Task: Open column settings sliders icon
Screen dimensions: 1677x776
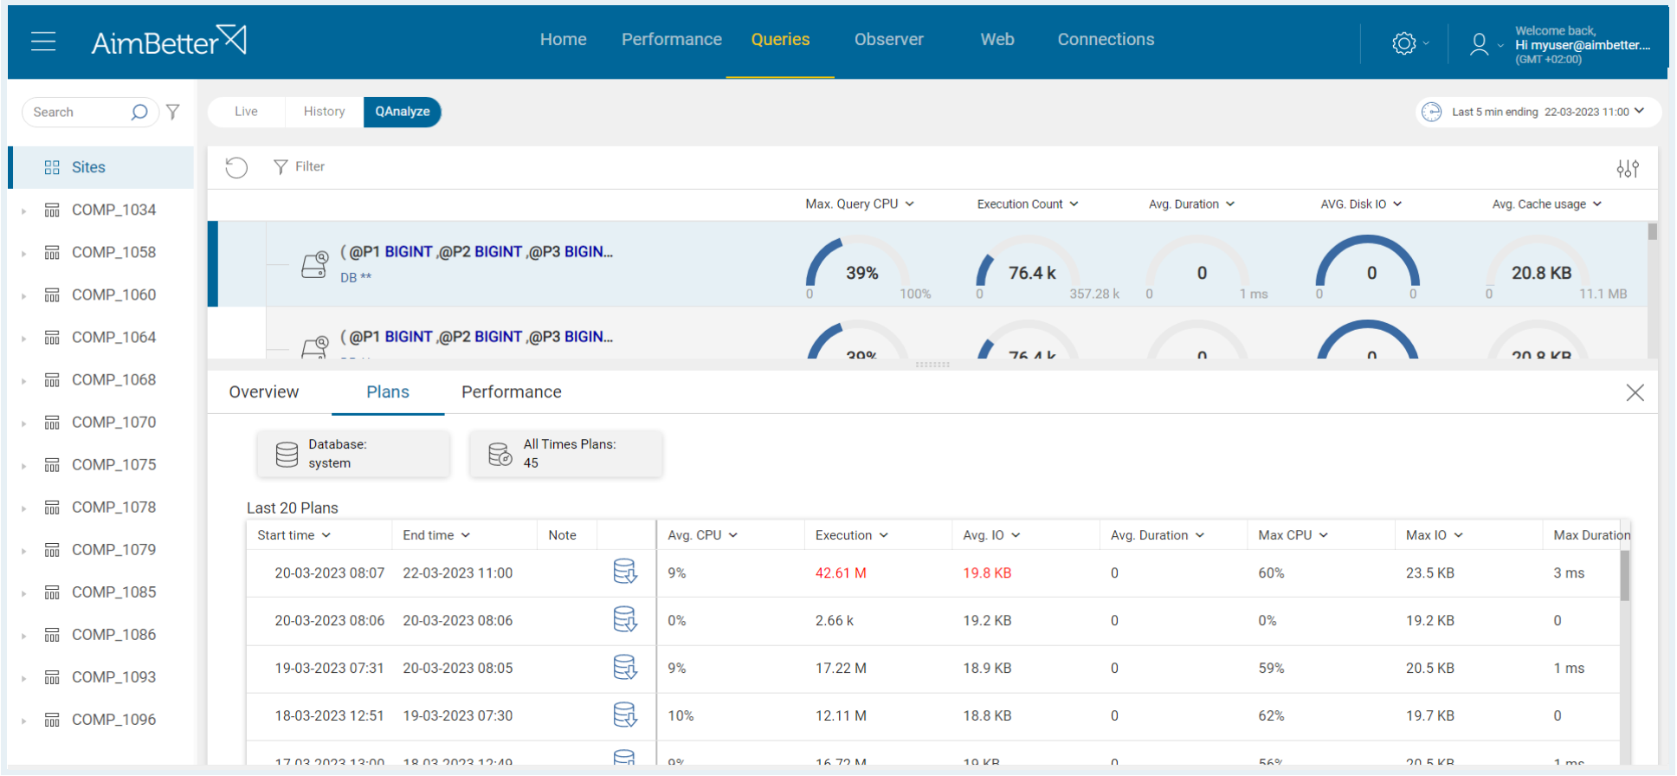Action: pyautogui.click(x=1628, y=169)
